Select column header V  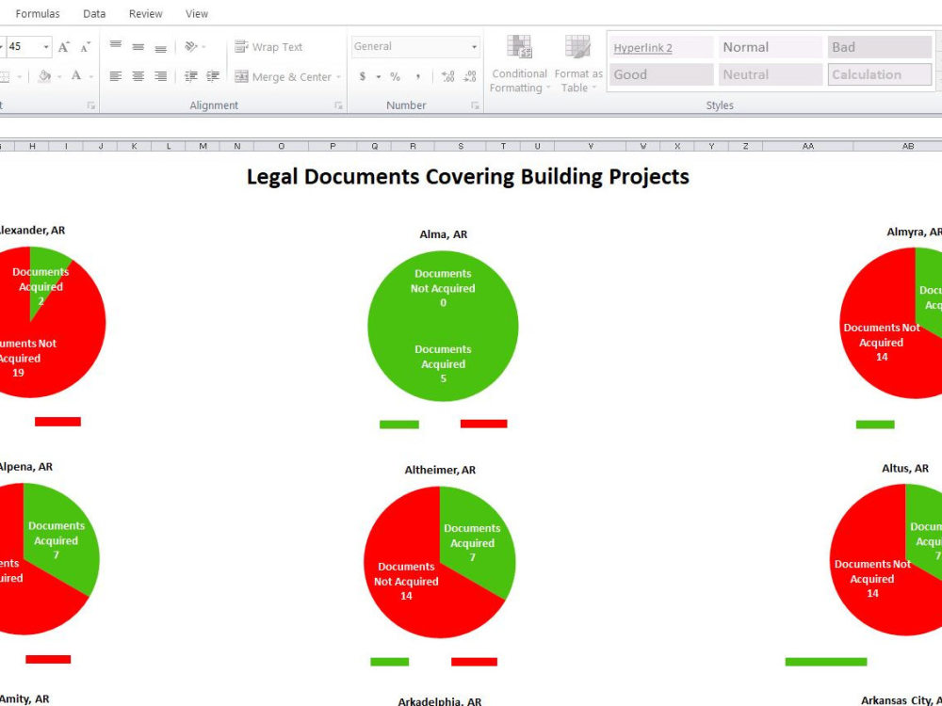coord(590,146)
